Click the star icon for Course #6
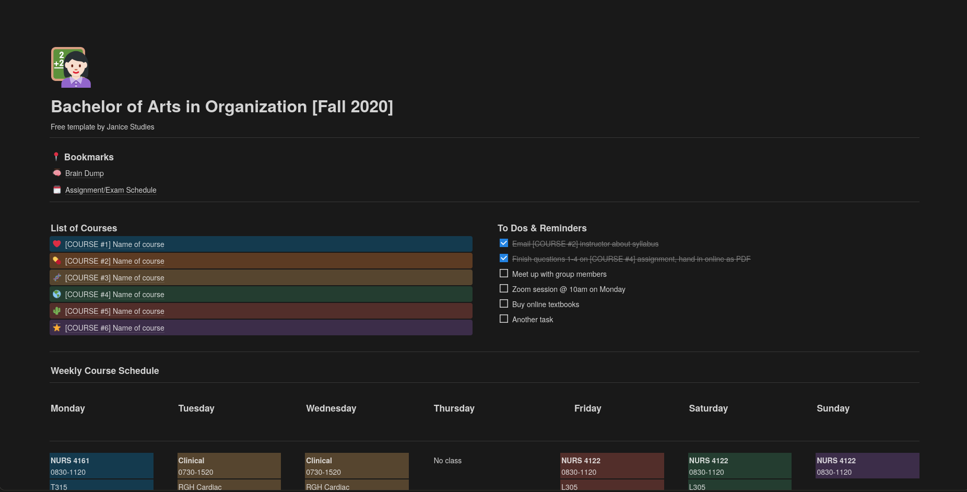Viewport: 967px width, 492px height. [x=57, y=327]
